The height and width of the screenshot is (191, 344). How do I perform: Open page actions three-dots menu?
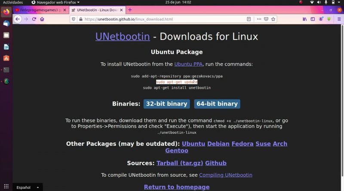[x=259, y=19]
